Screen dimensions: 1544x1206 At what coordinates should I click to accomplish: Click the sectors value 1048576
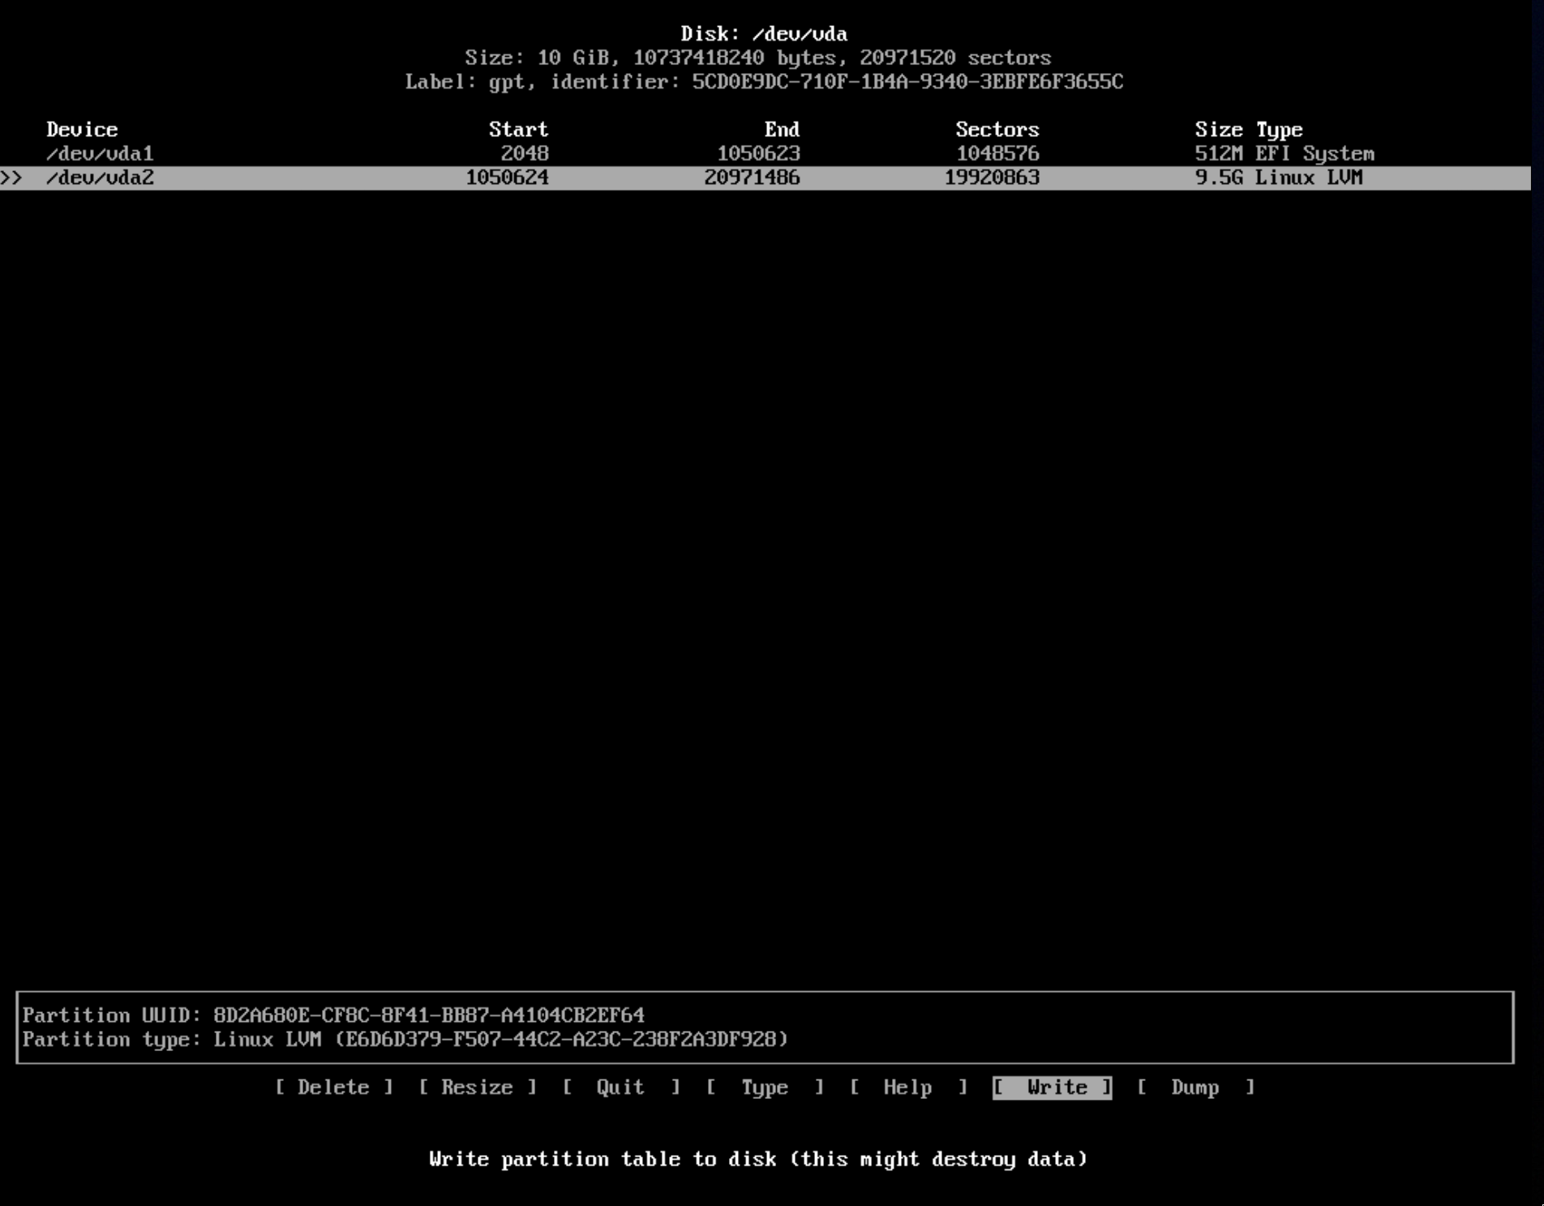[997, 153]
